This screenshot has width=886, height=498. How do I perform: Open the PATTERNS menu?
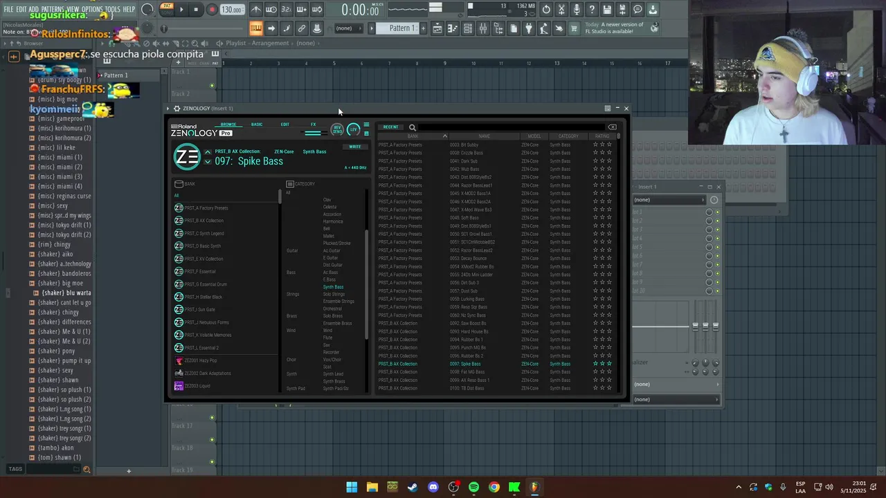pos(53,9)
